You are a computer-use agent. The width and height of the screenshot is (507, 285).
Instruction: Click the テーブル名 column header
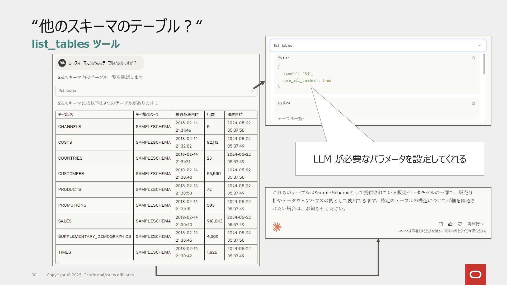pyautogui.click(x=66, y=115)
